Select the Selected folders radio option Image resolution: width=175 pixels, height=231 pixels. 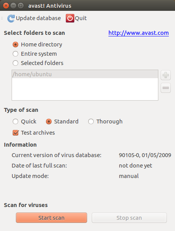(15, 63)
